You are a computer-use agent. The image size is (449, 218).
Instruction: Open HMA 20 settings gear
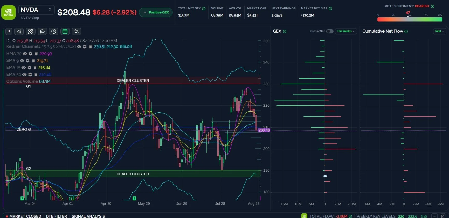pyautogui.click(x=31, y=54)
